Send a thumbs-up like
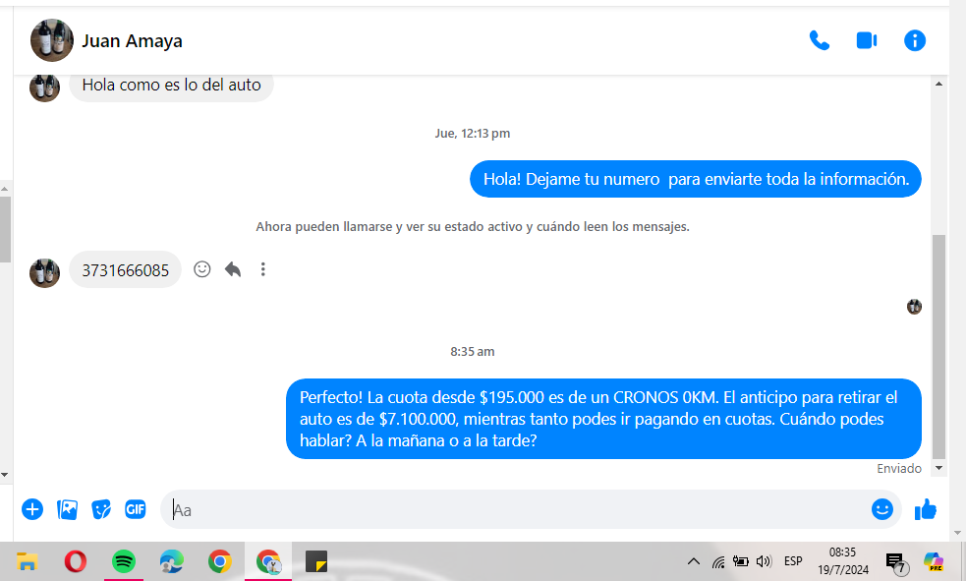 (926, 509)
